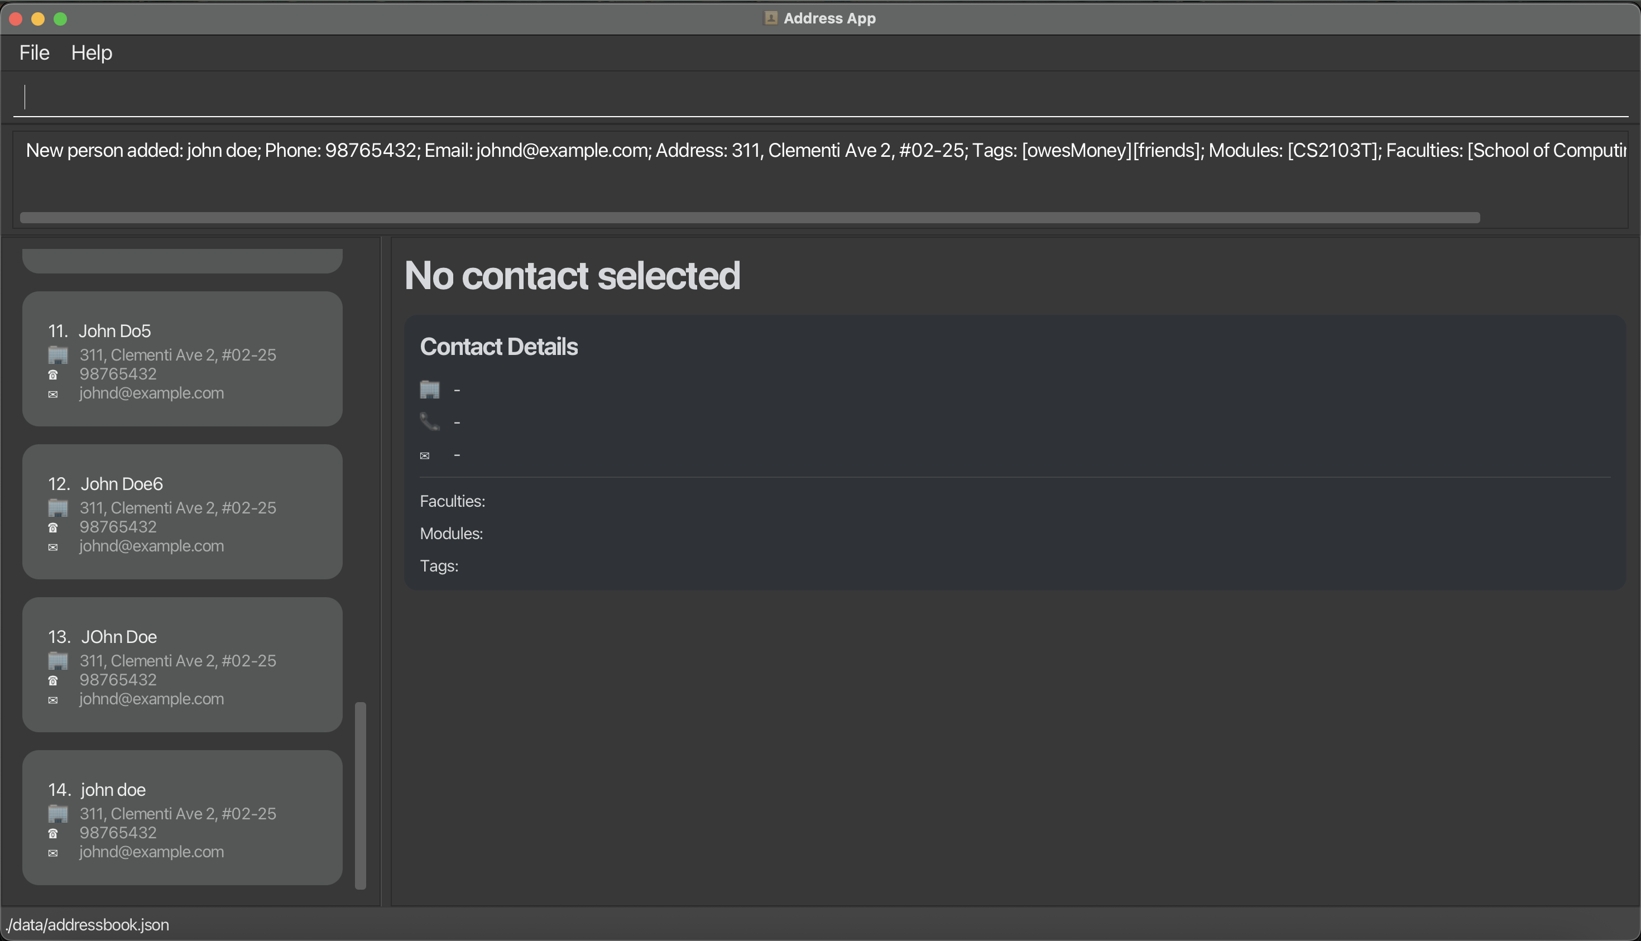This screenshot has width=1641, height=941.
Task: Click horizontal scrollbar in result display
Action: point(750,218)
